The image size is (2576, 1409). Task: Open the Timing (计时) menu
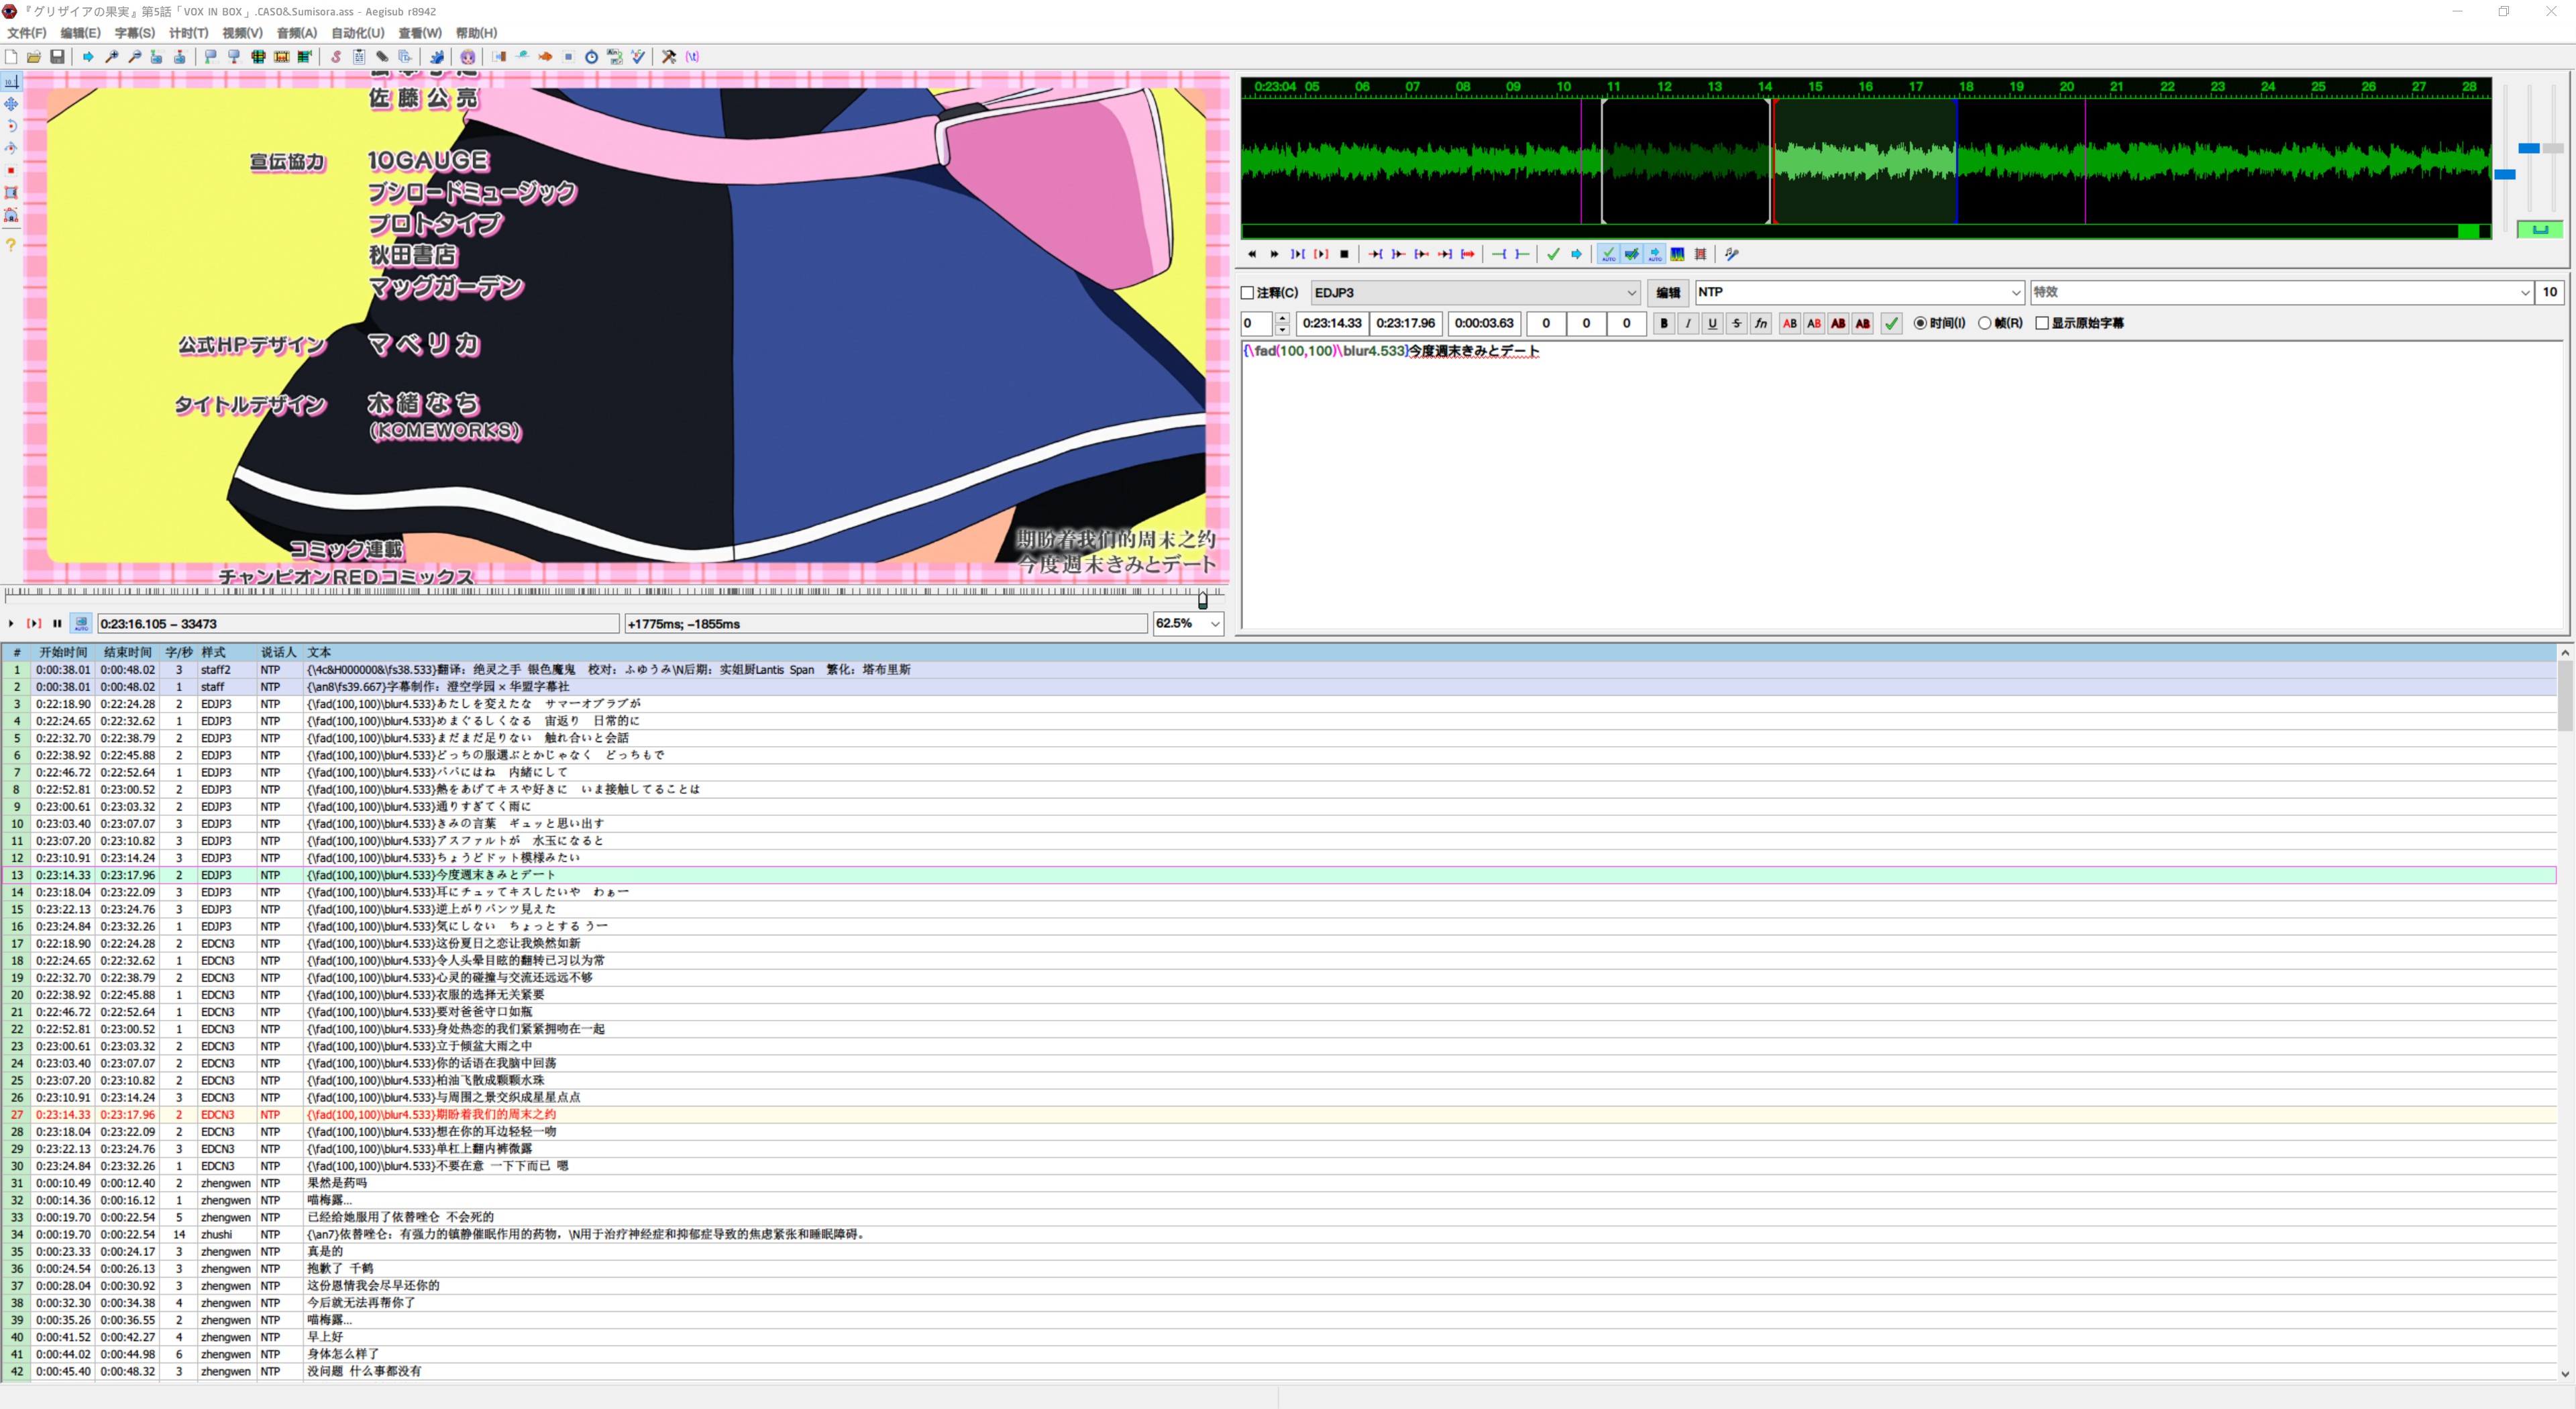point(189,33)
